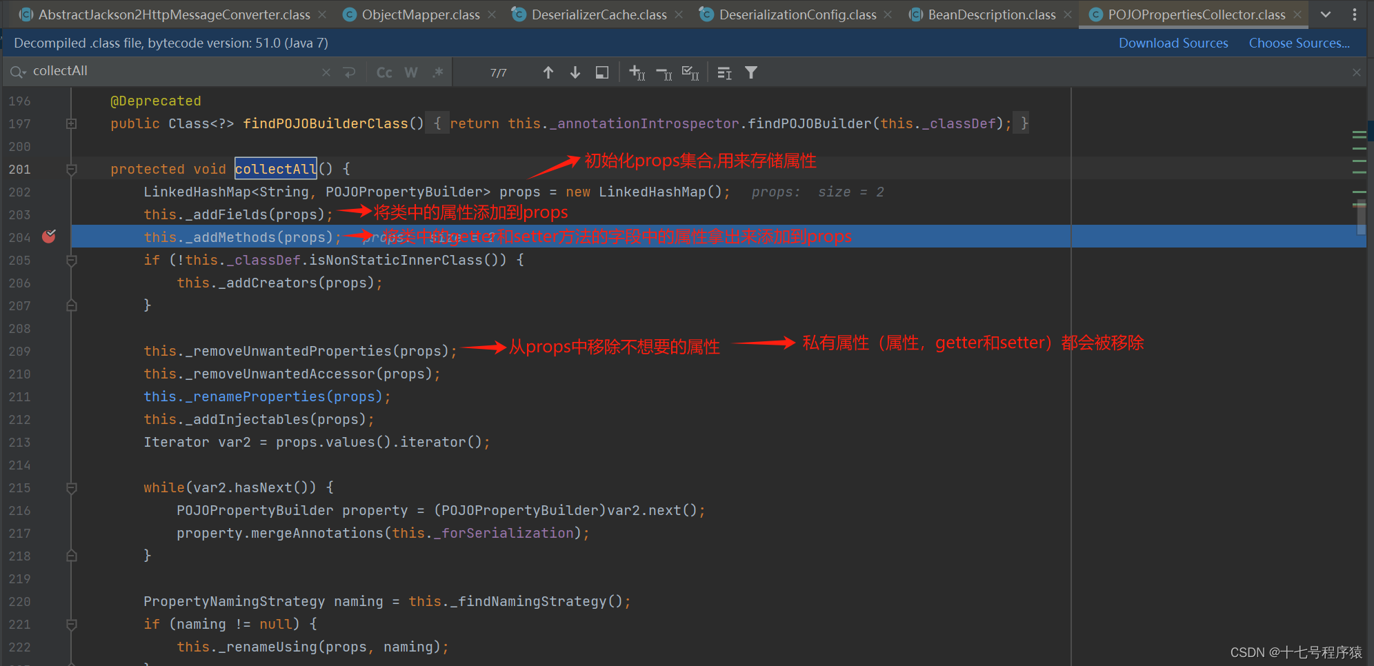1374x666 pixels.
Task: Click the @Deprecated annotation
Action: point(156,101)
